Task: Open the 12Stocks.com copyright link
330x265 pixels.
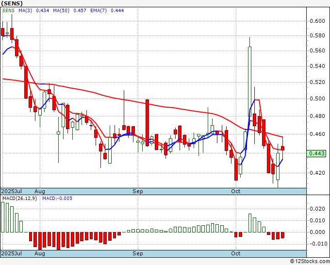Action: [310, 262]
